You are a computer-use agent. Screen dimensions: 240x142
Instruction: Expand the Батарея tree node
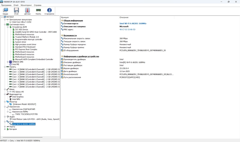(4, 129)
